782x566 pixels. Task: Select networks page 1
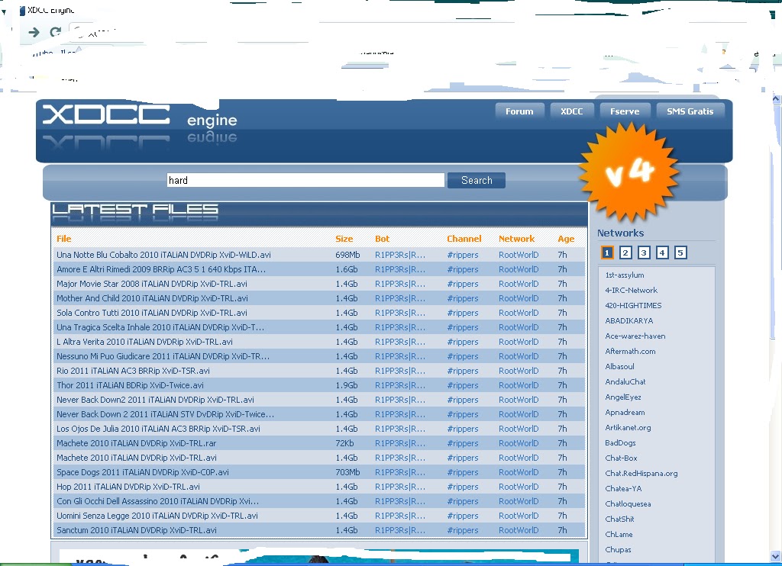[x=607, y=252]
